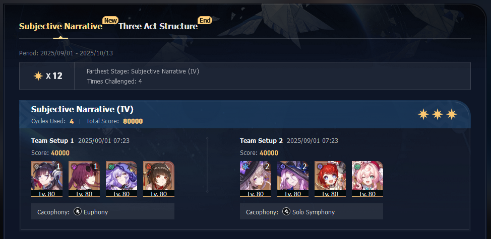Click the Farthest Stage summary text
491x239 pixels.
coord(143,71)
